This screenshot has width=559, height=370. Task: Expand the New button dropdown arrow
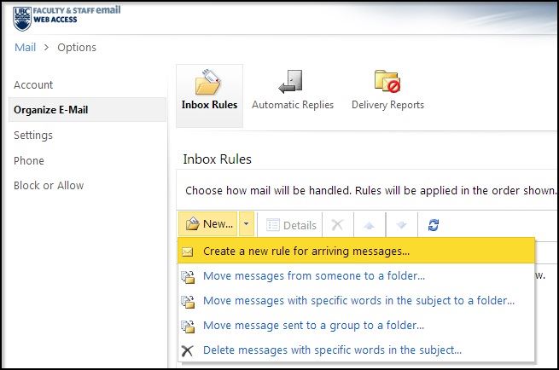click(246, 225)
